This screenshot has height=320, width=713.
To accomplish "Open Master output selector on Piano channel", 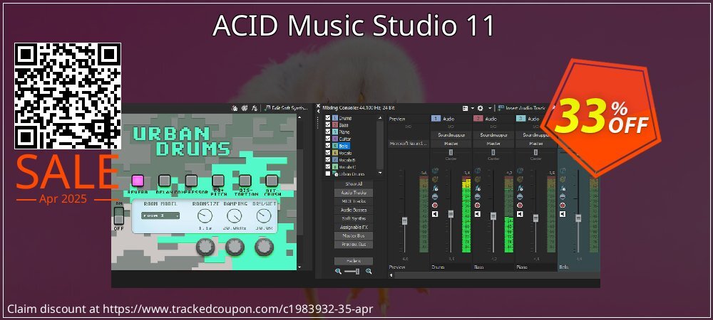I will 536,144.
